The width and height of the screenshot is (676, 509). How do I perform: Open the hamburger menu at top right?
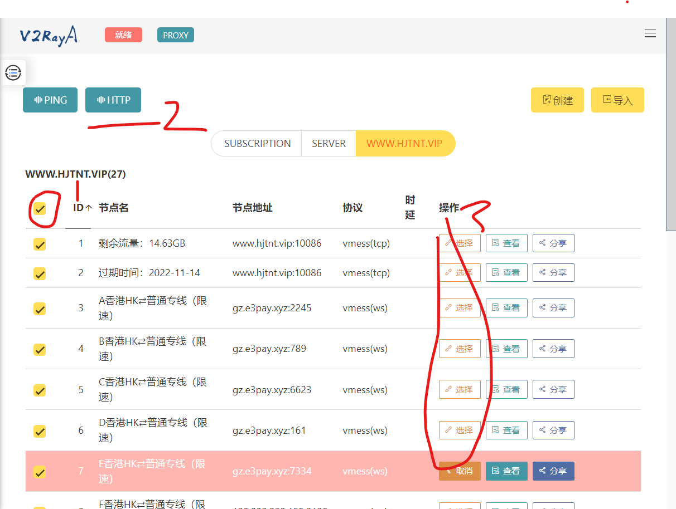click(x=650, y=33)
